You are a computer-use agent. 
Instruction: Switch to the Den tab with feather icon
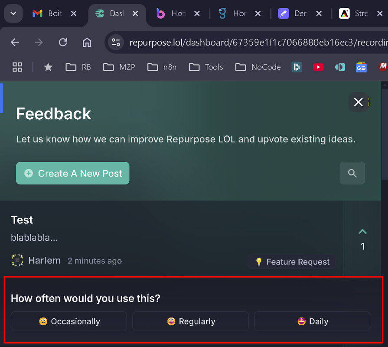(x=293, y=13)
